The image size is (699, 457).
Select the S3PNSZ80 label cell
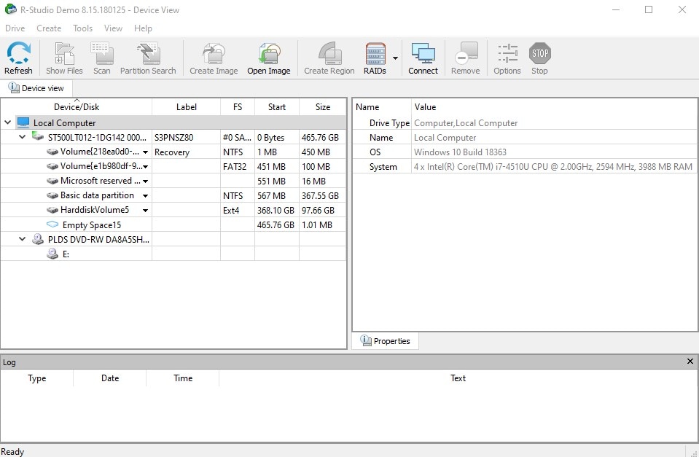[187, 137]
